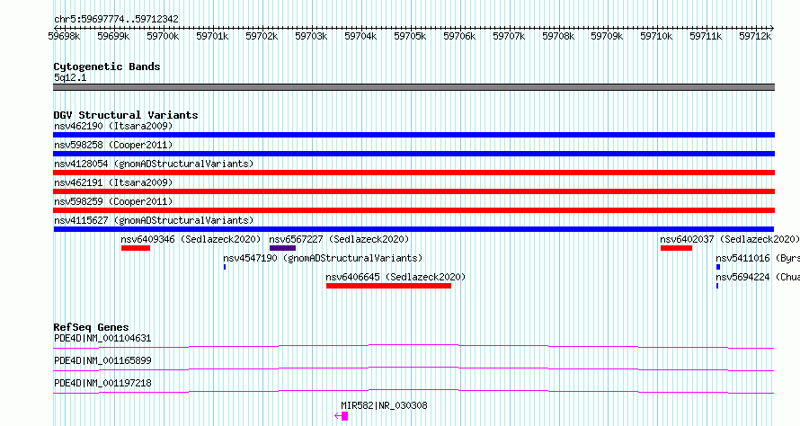The width and height of the screenshot is (800, 426).
Task: Click the nsv6409346 (Sedlazeck2020) label
Action: (191, 239)
